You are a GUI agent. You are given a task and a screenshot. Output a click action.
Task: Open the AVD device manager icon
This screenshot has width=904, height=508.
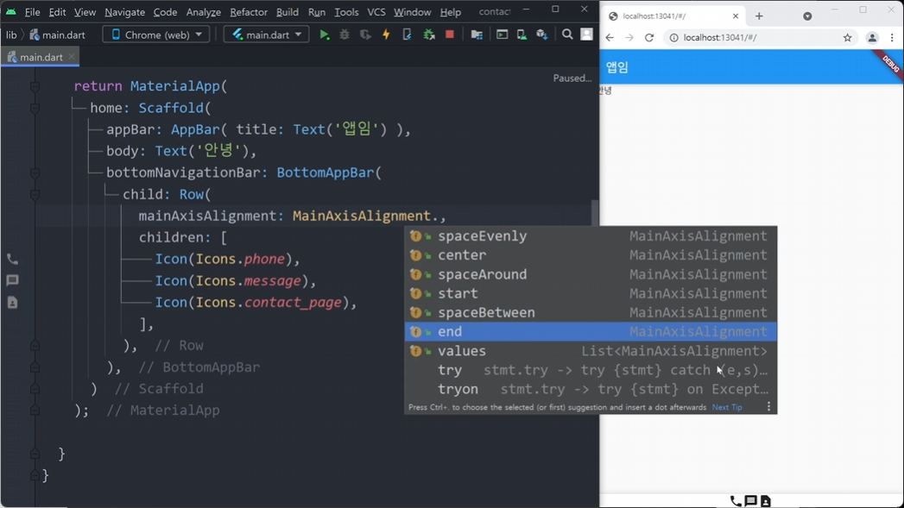(x=522, y=35)
